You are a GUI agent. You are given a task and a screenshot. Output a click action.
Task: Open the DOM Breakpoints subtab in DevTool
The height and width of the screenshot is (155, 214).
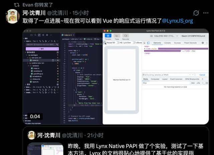point(192,79)
